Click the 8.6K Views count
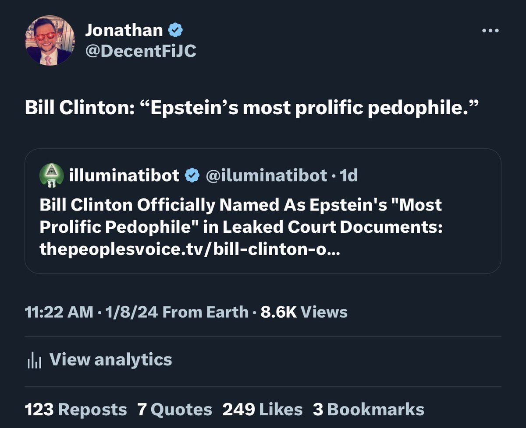The height and width of the screenshot is (428, 526). click(x=304, y=312)
